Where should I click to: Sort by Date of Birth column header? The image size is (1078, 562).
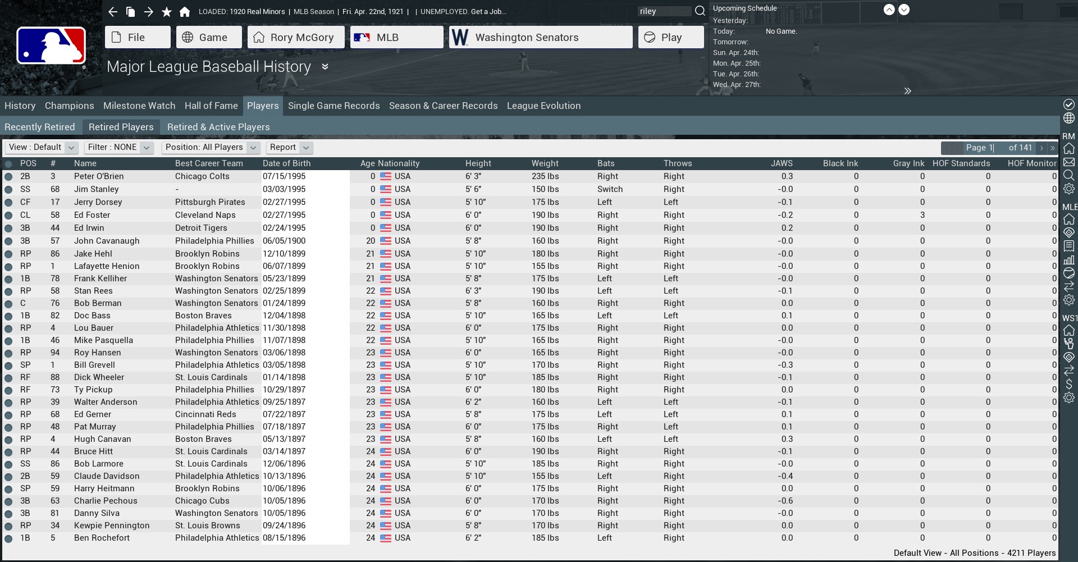click(x=286, y=163)
